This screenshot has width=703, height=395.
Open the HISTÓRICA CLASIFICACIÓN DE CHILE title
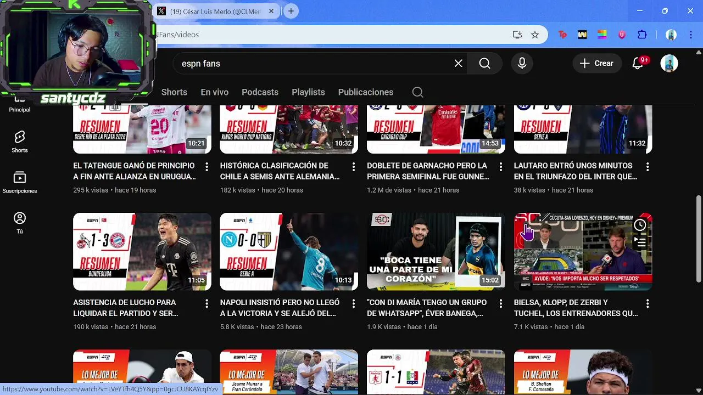280,171
